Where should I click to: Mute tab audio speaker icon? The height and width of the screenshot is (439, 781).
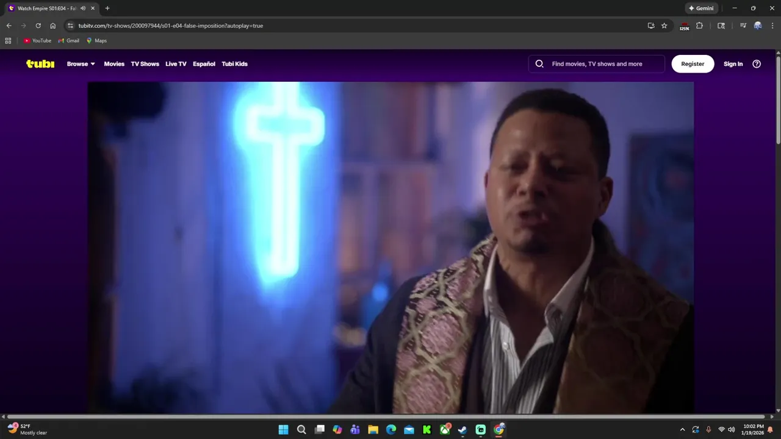[83, 9]
